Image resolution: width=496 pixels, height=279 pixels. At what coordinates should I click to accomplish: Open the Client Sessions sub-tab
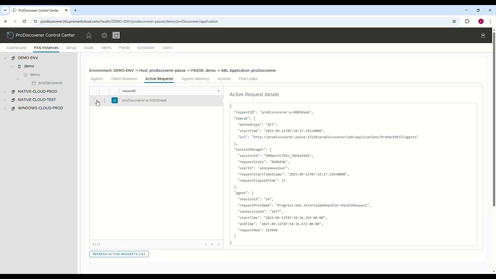(x=124, y=79)
